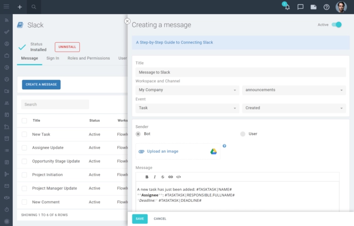This screenshot has width=354, height=226.
Task: Apply italic formatting in message editor
Action: point(155,177)
